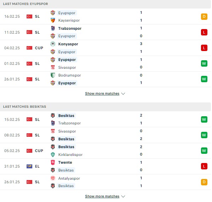Click the Antalyaspor club crest icon

[53, 178]
